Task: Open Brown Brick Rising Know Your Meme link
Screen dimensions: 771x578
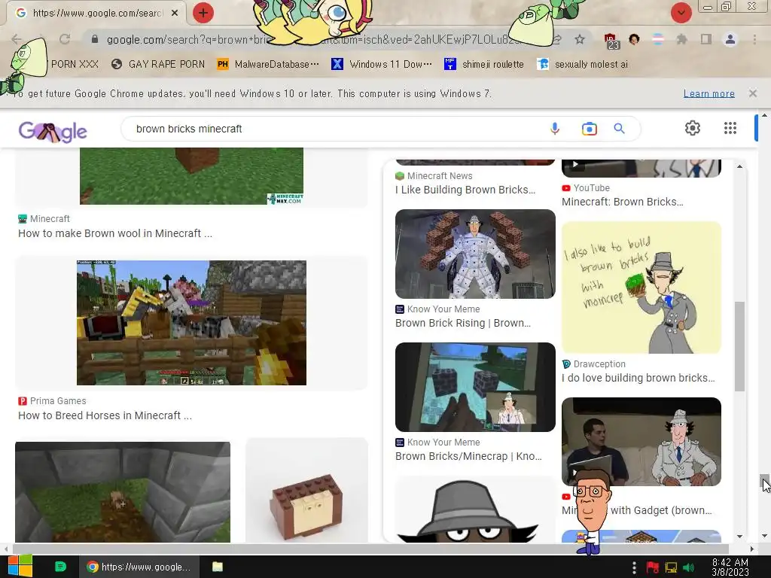Action: (x=463, y=323)
